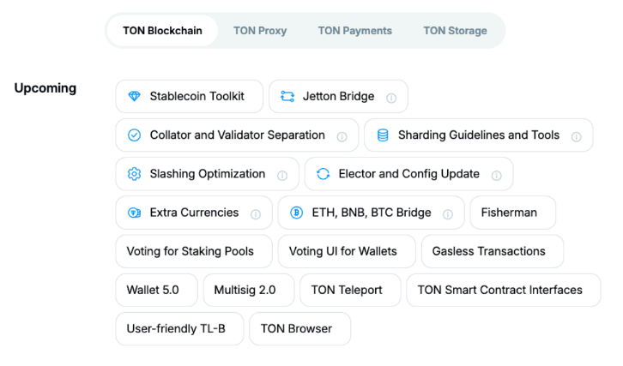This screenshot has height=366, width=623.
Task: Click the Fisherman roadmap chip
Action: 513,213
